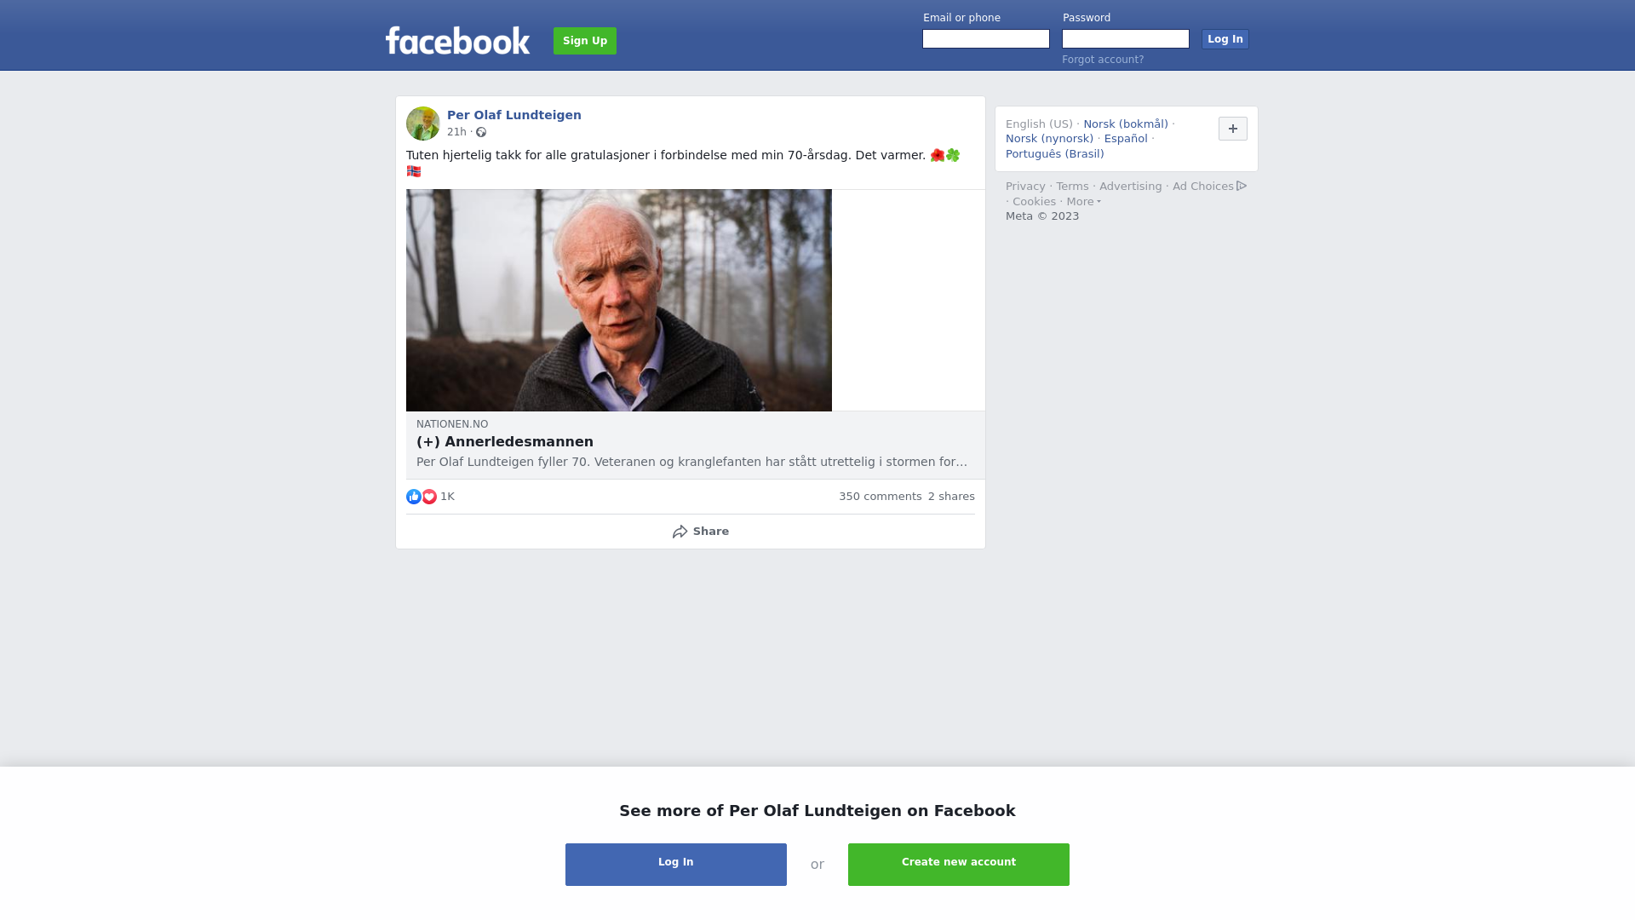
Task: Open the Cookies footer link
Action: [x=1034, y=202]
